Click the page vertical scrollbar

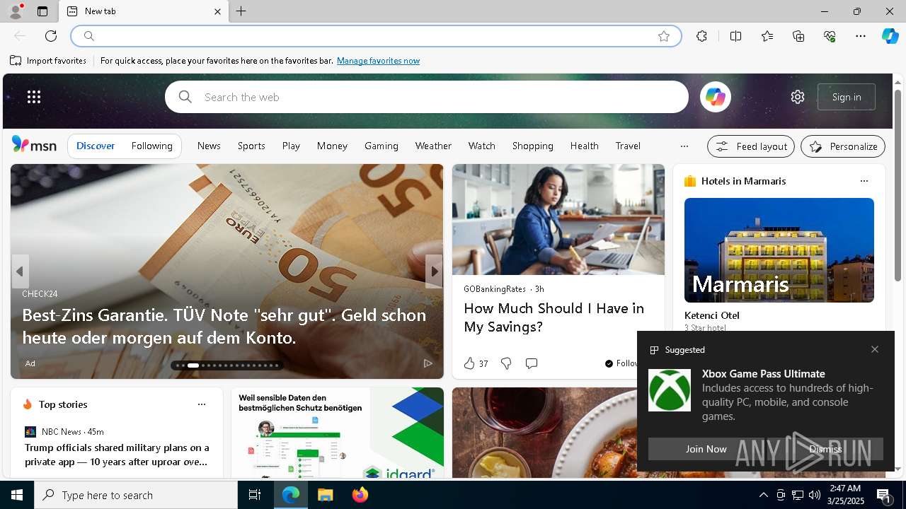(898, 185)
